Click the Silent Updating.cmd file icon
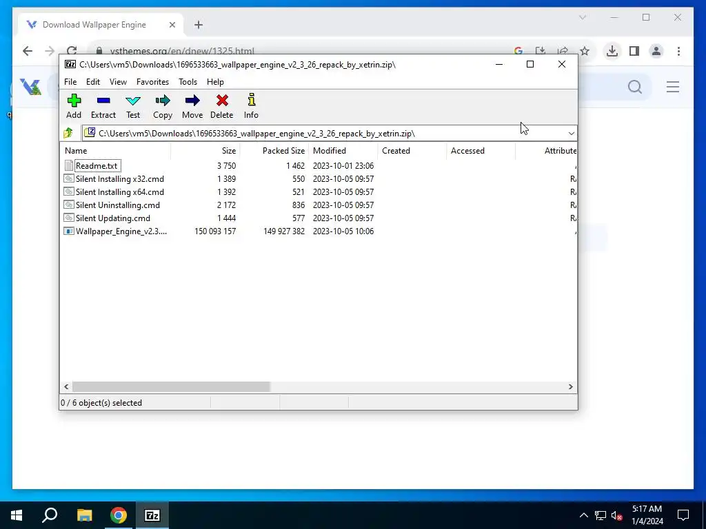 click(x=68, y=218)
